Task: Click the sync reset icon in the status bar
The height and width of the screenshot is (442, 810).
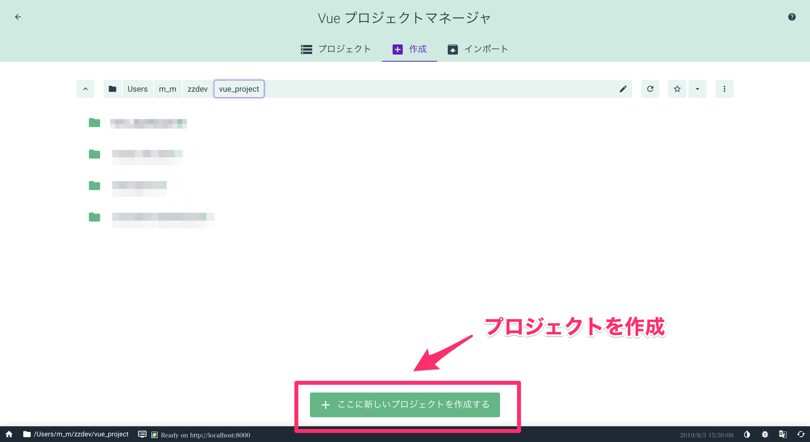Action: [x=800, y=434]
